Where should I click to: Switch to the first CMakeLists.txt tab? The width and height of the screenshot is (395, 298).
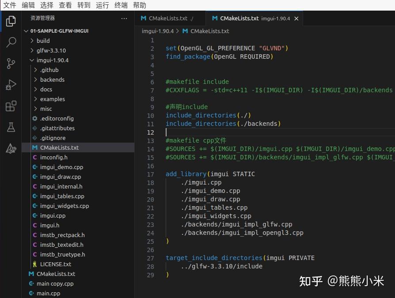[x=169, y=18]
